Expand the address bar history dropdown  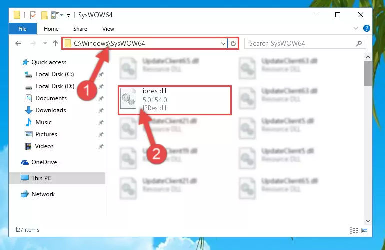tap(223, 44)
